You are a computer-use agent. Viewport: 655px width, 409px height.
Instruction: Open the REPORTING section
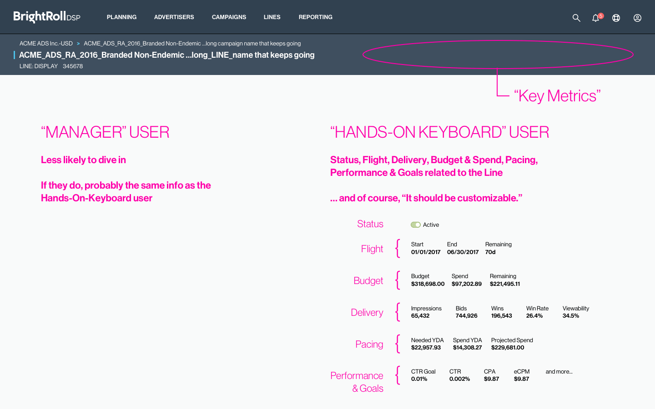click(315, 17)
